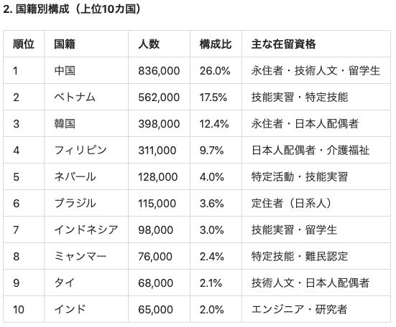The image size is (396, 327).
Task: Click the 398,000 population cell
Action: (159, 124)
